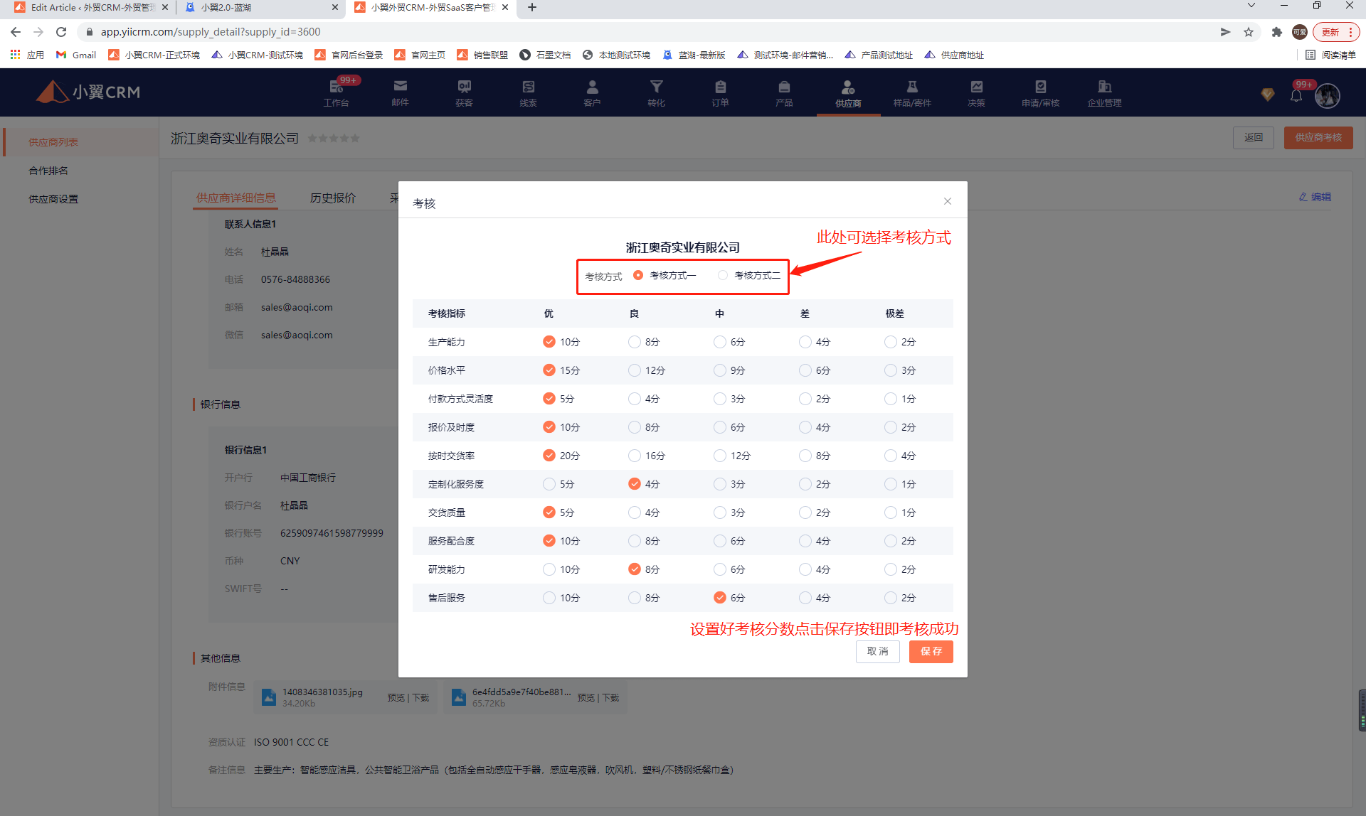Click the 保存 save button

coord(931,651)
